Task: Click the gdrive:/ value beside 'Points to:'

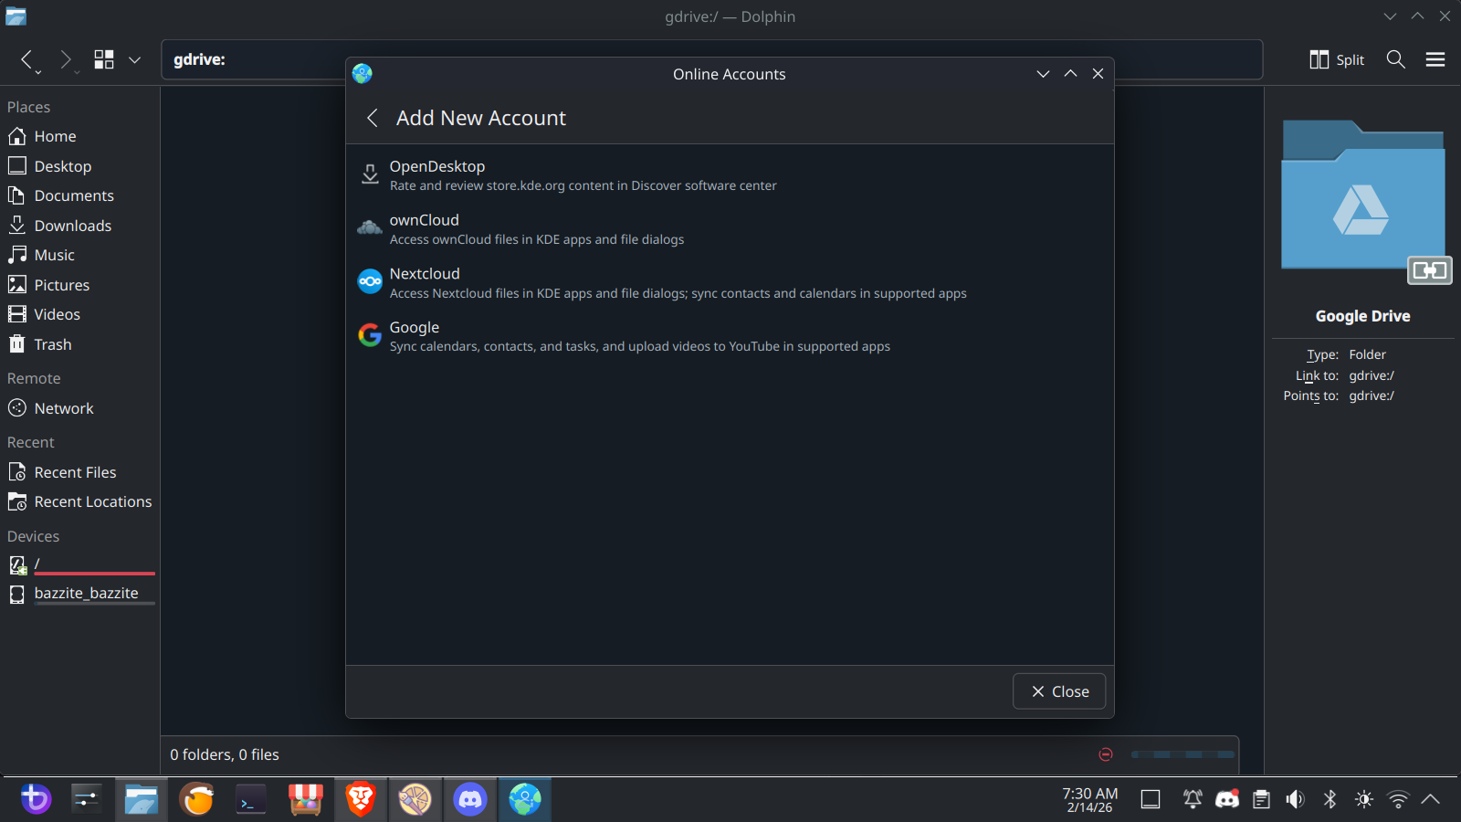Action: 1372,395
